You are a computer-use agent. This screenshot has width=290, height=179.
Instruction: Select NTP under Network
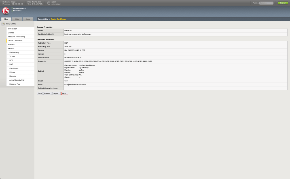[x=11, y=60]
